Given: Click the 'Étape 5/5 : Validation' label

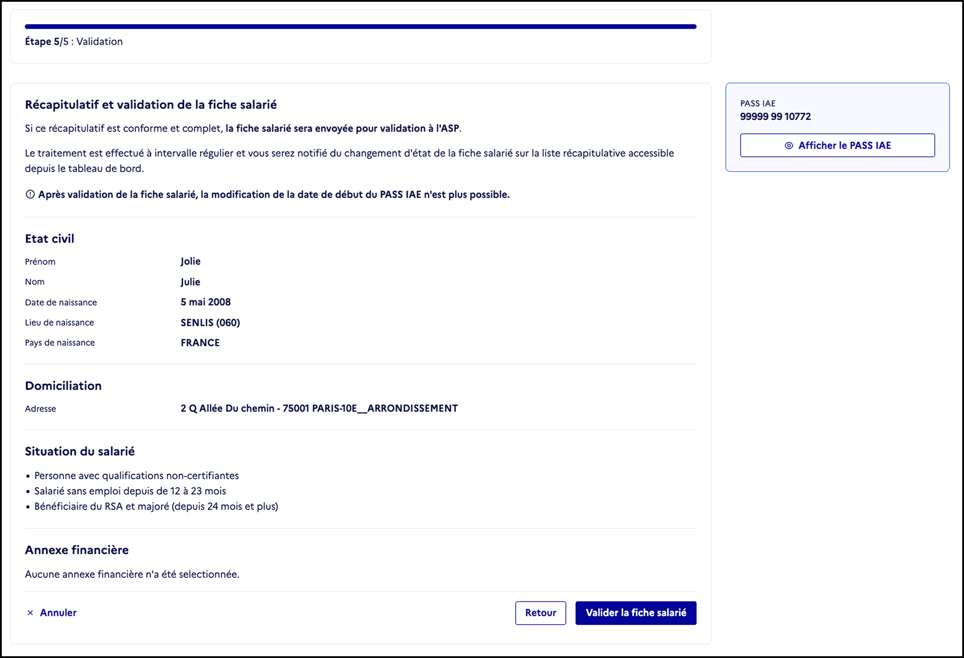Looking at the screenshot, I should tap(74, 42).
